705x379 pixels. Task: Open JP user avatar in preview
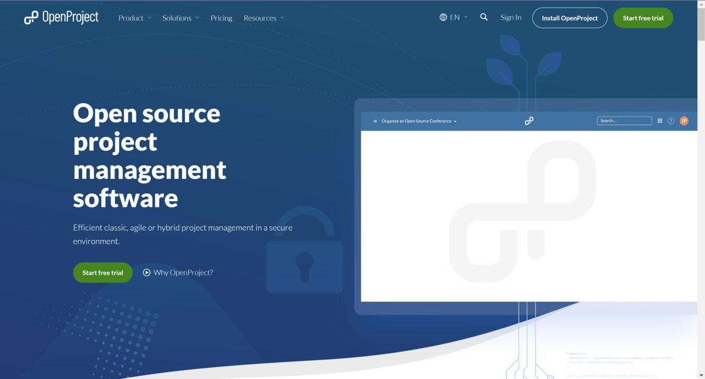(x=684, y=120)
